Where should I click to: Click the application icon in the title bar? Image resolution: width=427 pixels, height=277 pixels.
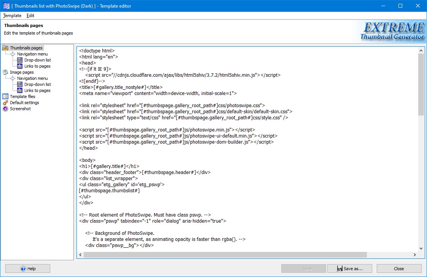click(x=6, y=6)
